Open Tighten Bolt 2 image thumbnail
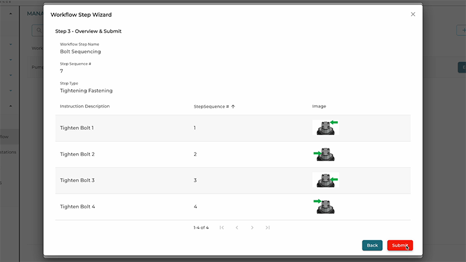Screen dimensions: 466x262 coord(325,154)
